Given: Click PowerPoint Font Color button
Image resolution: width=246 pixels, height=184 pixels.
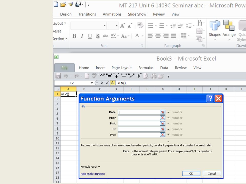Looking at the screenshot, I should (x=137, y=36).
